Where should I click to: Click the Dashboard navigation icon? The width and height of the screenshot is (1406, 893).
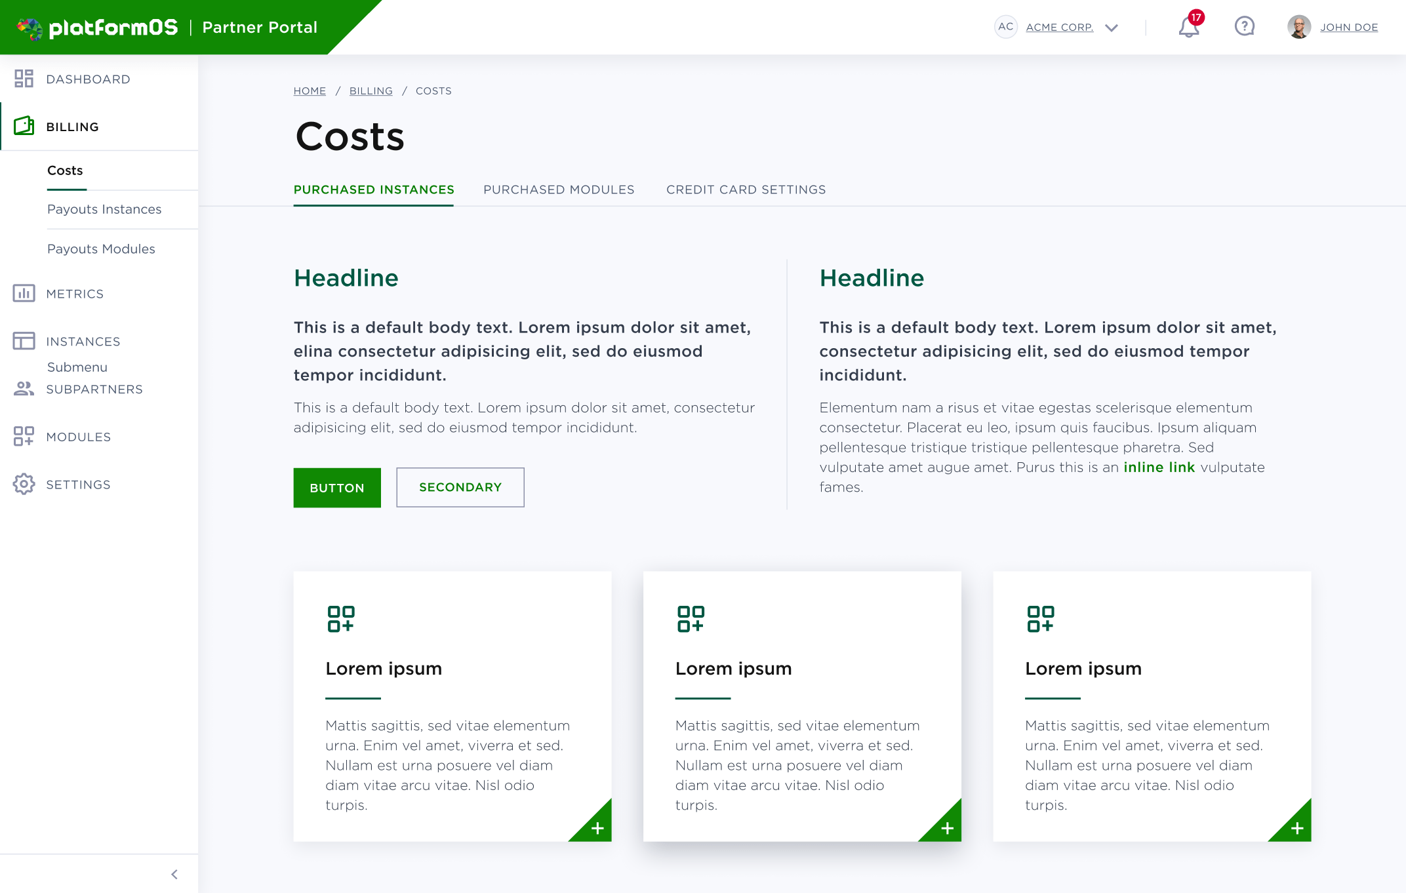(x=24, y=79)
